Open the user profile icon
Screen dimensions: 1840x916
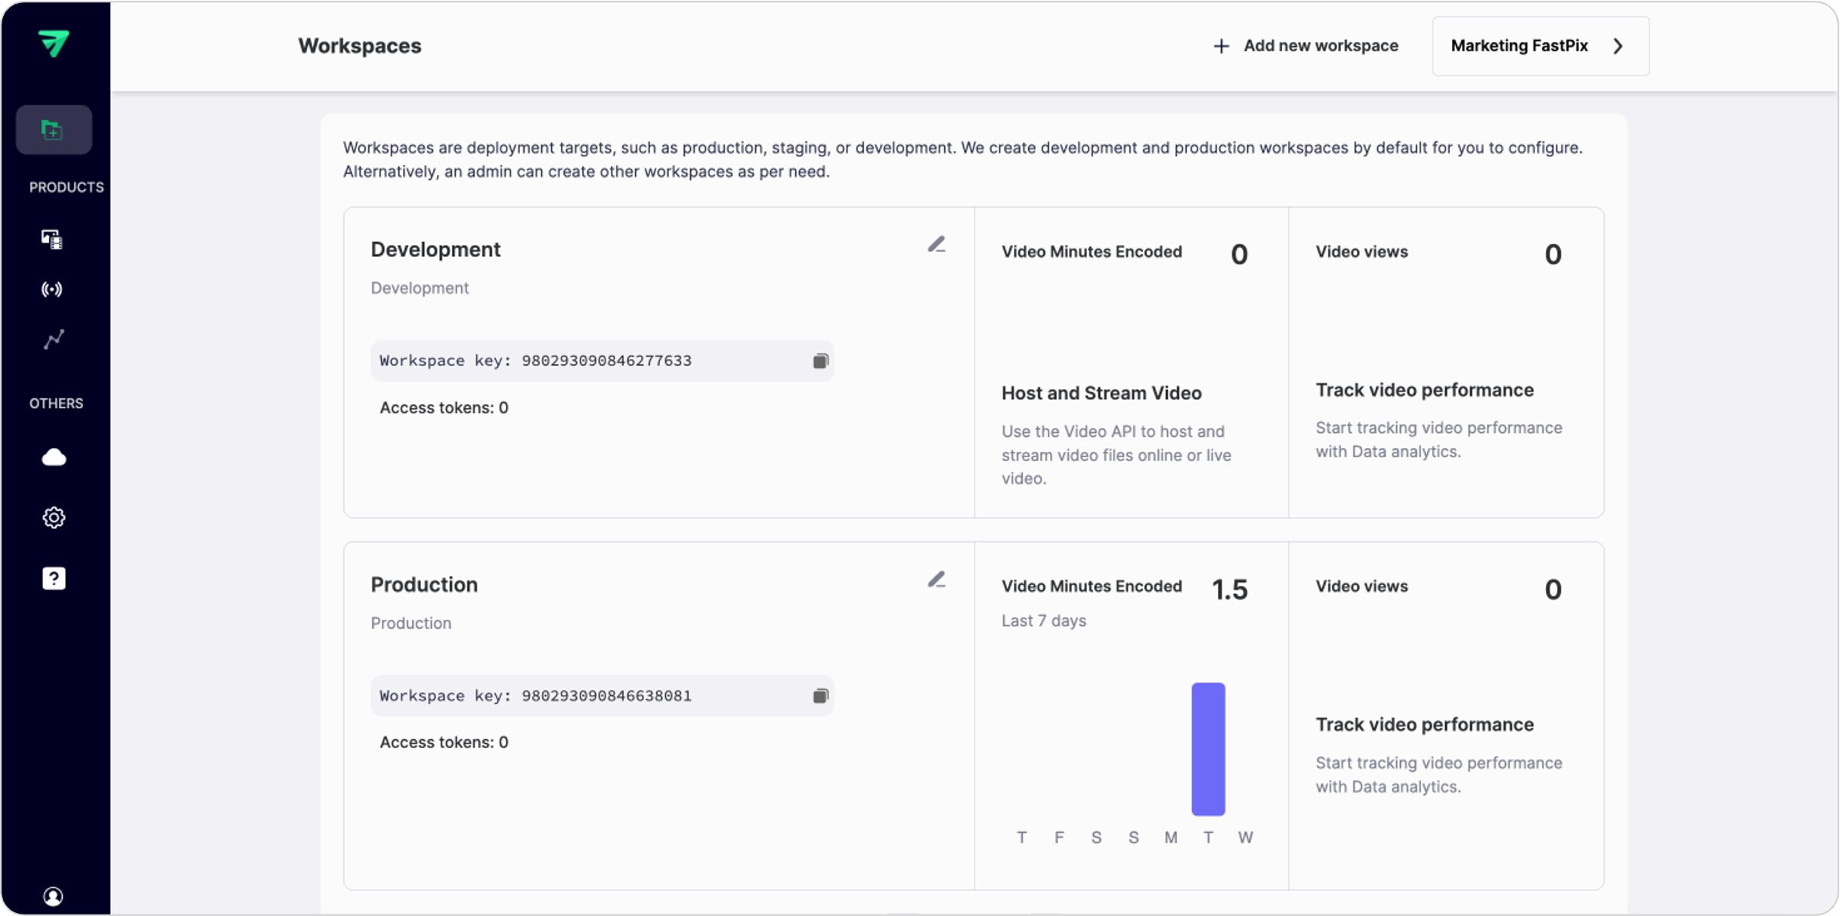[x=53, y=896]
